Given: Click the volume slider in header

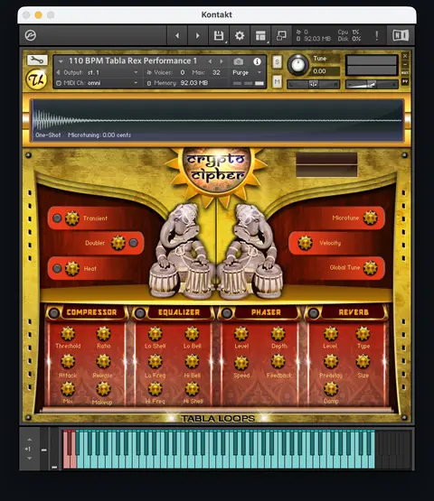Looking at the screenshot, I should tap(372, 84).
